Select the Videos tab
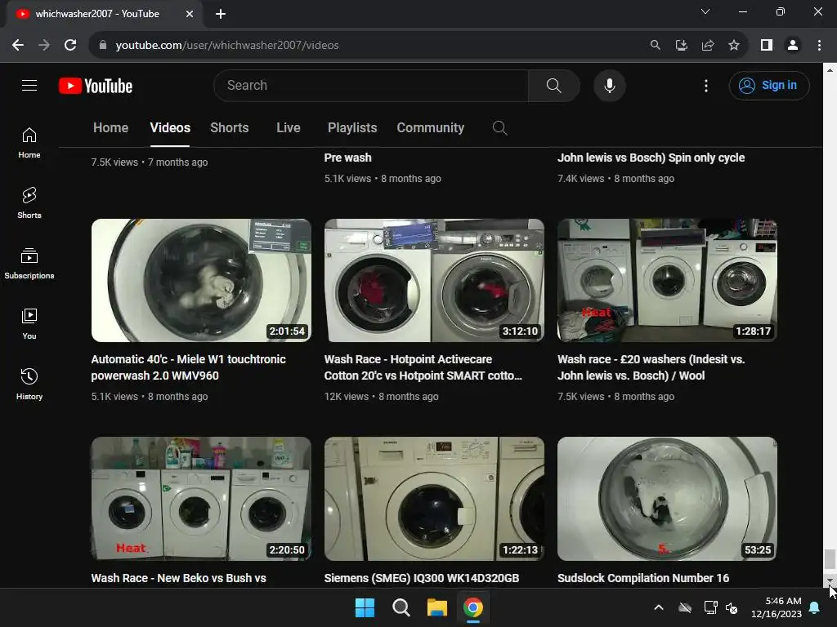 (170, 128)
